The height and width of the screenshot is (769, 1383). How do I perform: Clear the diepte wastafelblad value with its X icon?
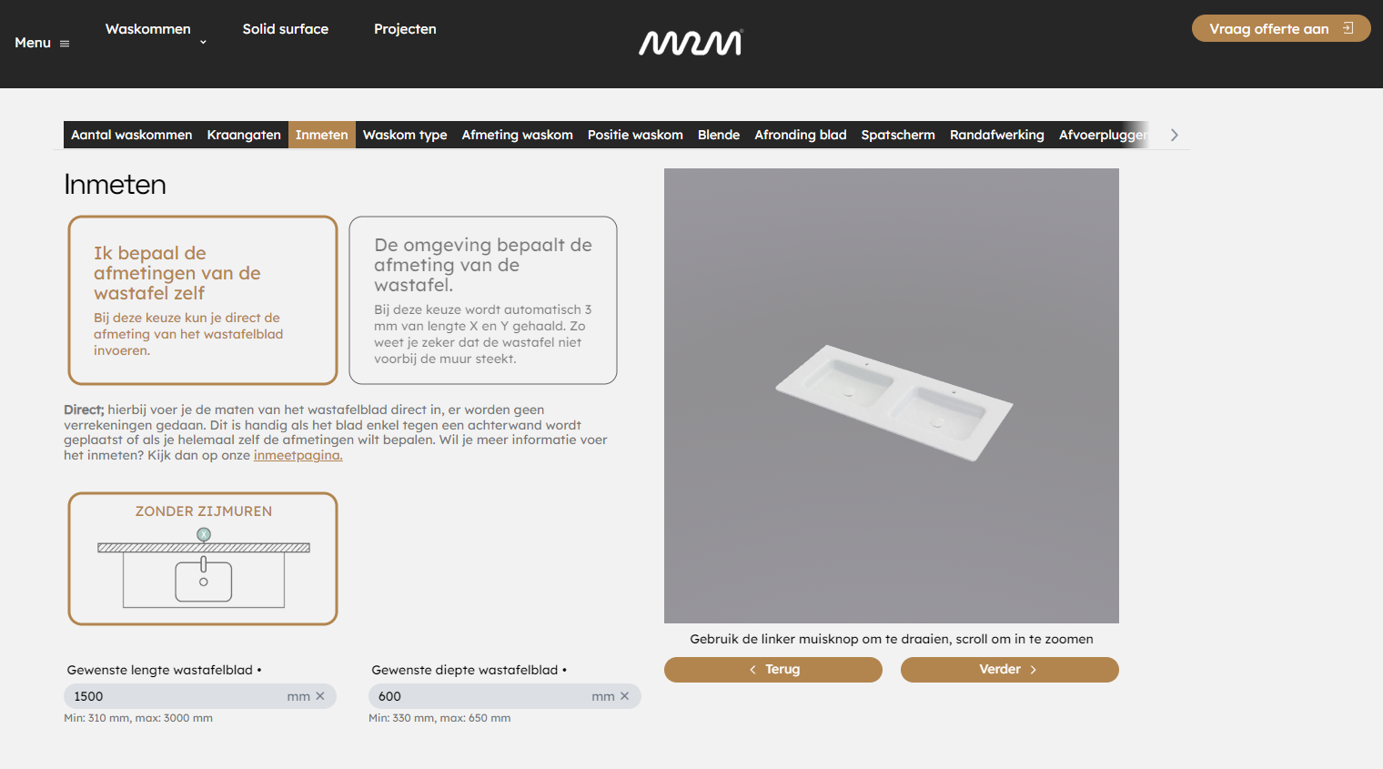coord(625,695)
